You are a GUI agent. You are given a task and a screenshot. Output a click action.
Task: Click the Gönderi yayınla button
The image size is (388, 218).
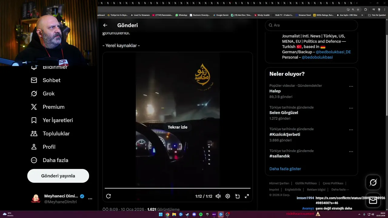58,176
